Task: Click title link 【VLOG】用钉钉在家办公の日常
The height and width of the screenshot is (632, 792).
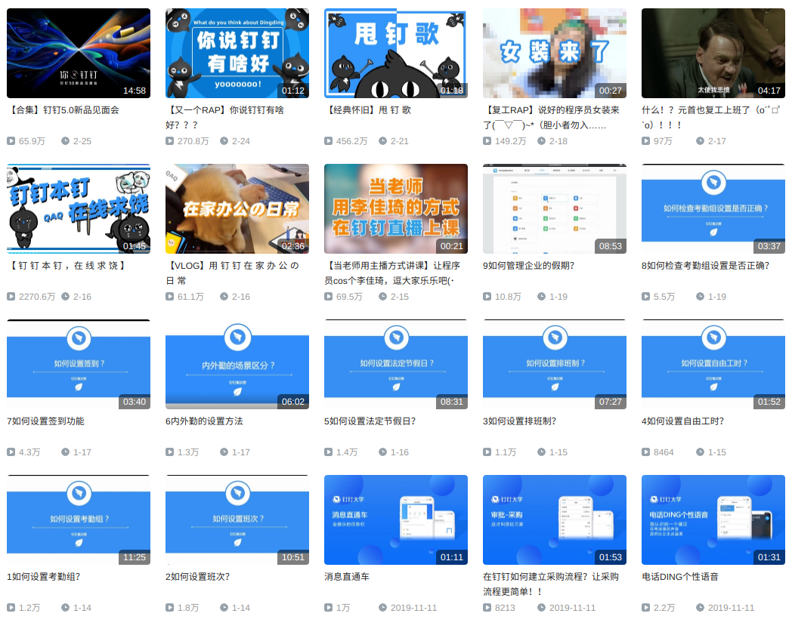Action: [x=232, y=273]
